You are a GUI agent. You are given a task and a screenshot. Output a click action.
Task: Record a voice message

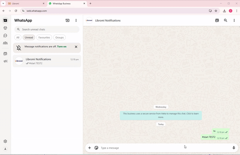click(x=234, y=148)
